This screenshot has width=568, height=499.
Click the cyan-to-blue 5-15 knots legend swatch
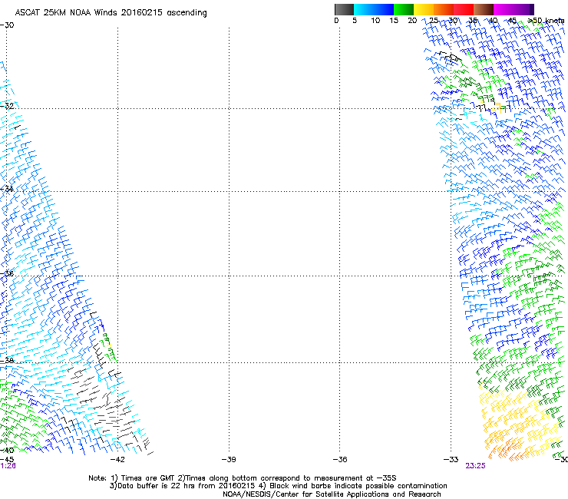coord(374,9)
